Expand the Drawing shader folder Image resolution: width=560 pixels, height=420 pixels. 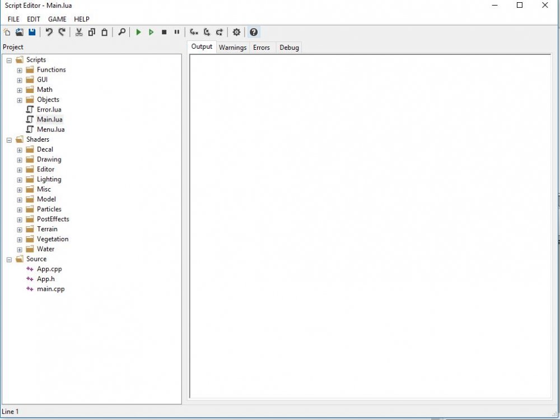coord(20,160)
